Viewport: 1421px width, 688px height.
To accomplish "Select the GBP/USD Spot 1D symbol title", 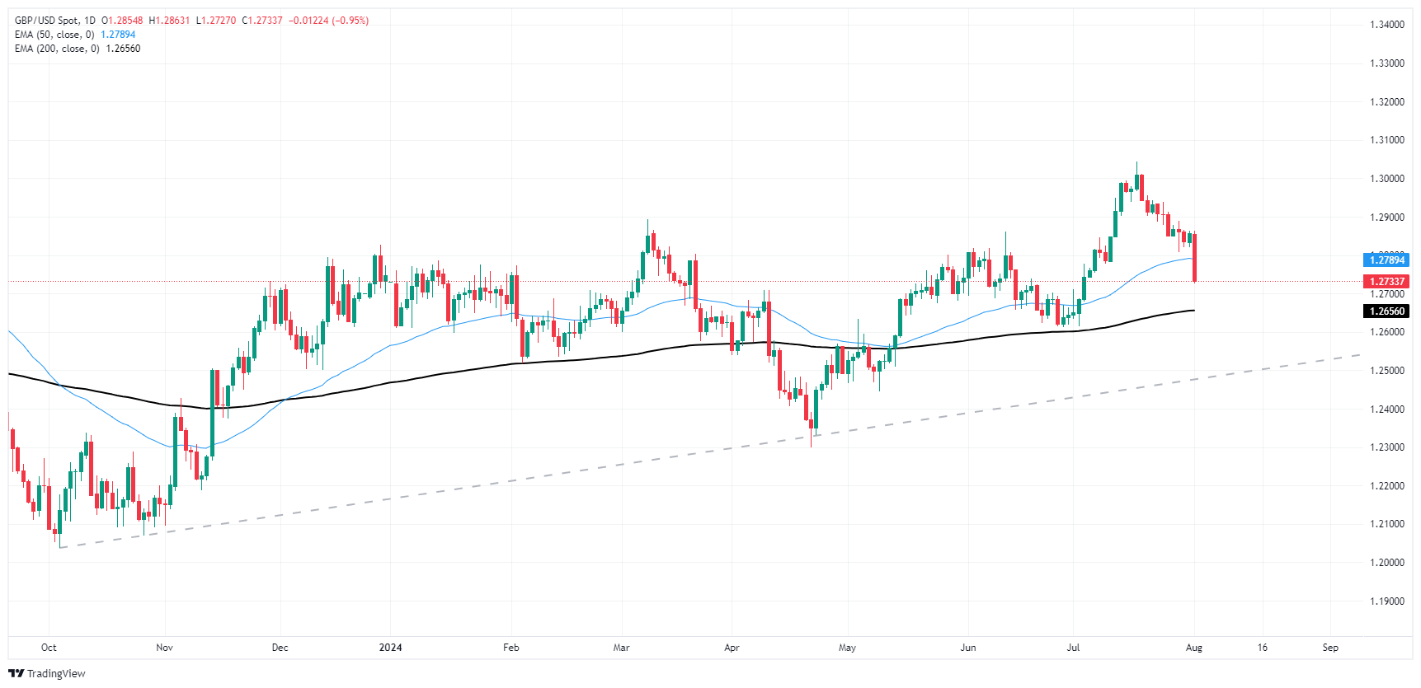I will (x=55, y=21).
